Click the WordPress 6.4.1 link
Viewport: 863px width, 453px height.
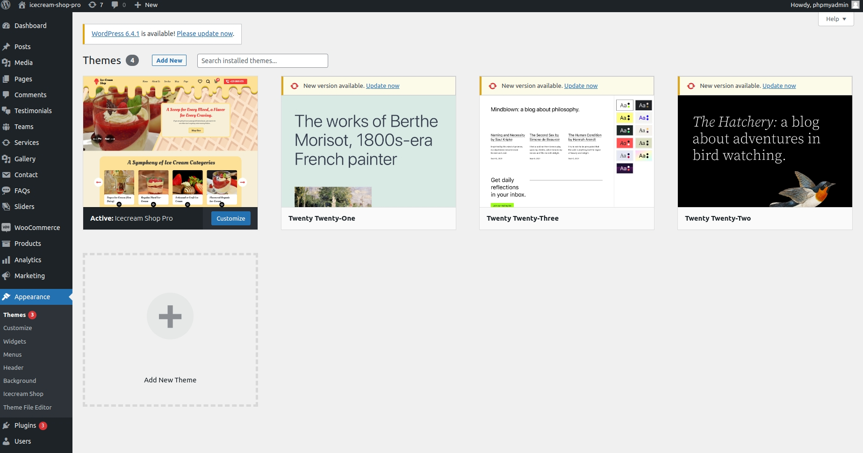pyautogui.click(x=115, y=34)
